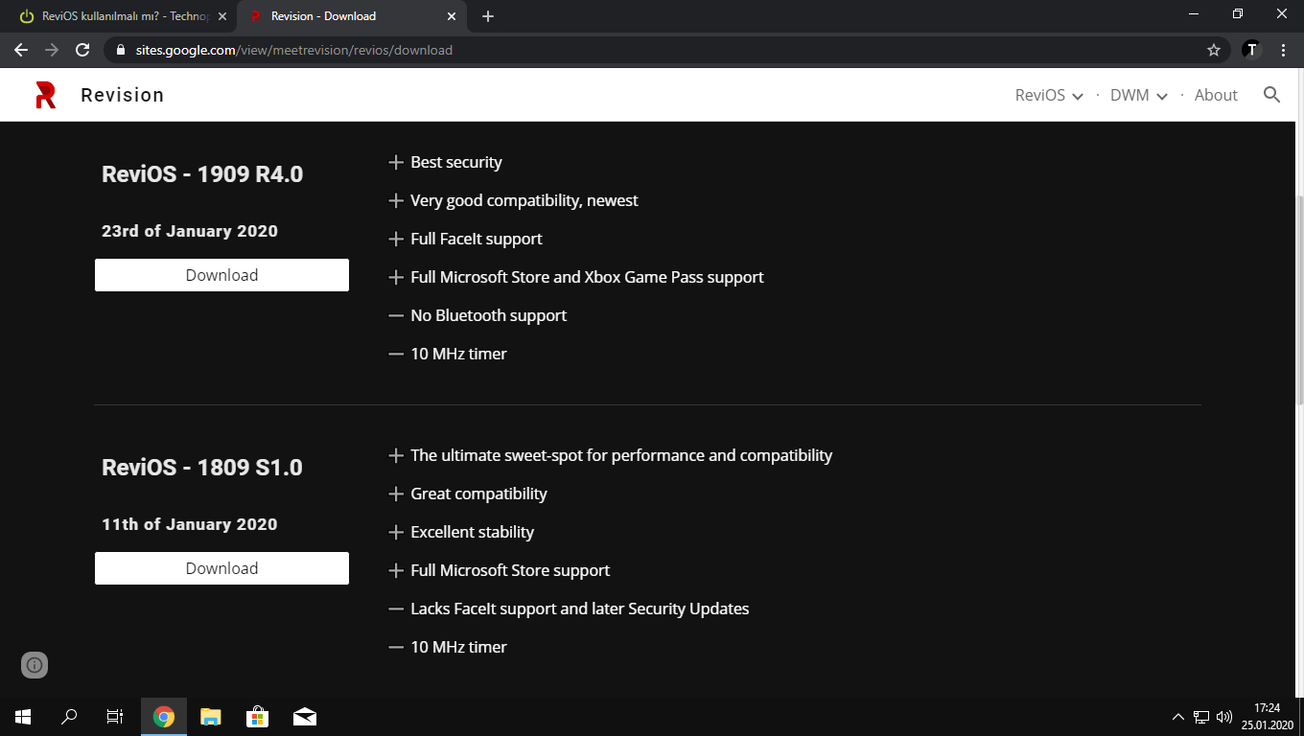Screen dimensions: 1304x736
Task: Click the page info circle icon
Action: coord(35,665)
